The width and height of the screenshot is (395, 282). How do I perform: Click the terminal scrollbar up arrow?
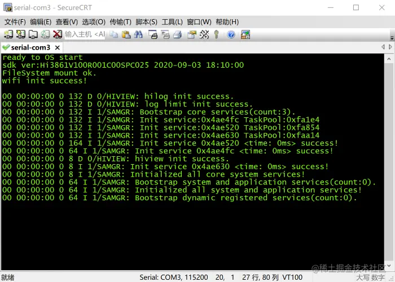point(389,59)
